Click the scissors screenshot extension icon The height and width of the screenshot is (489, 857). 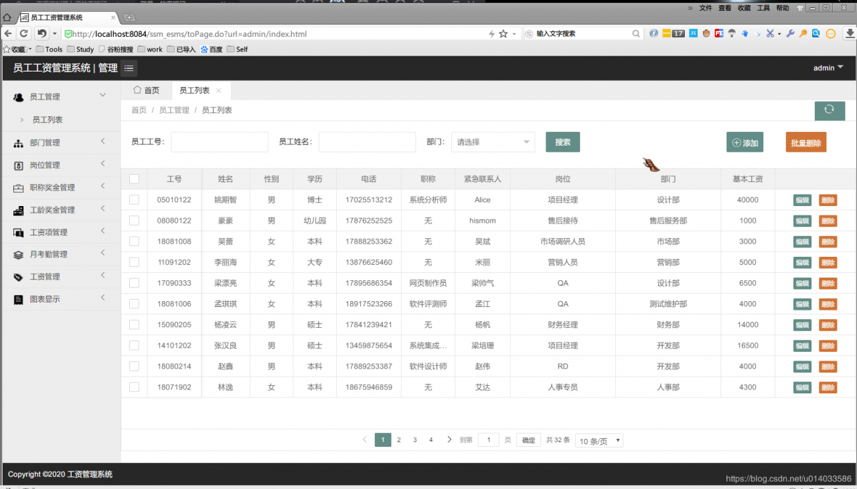tap(770, 33)
